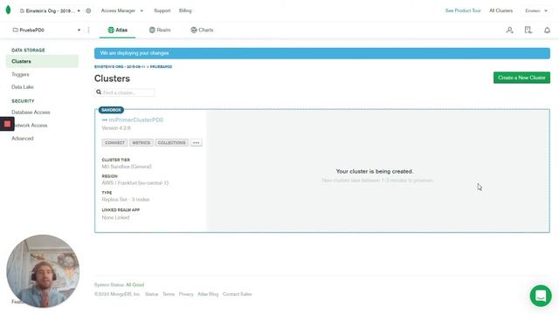
Task: Open the footer Status link
Action: [151, 294]
